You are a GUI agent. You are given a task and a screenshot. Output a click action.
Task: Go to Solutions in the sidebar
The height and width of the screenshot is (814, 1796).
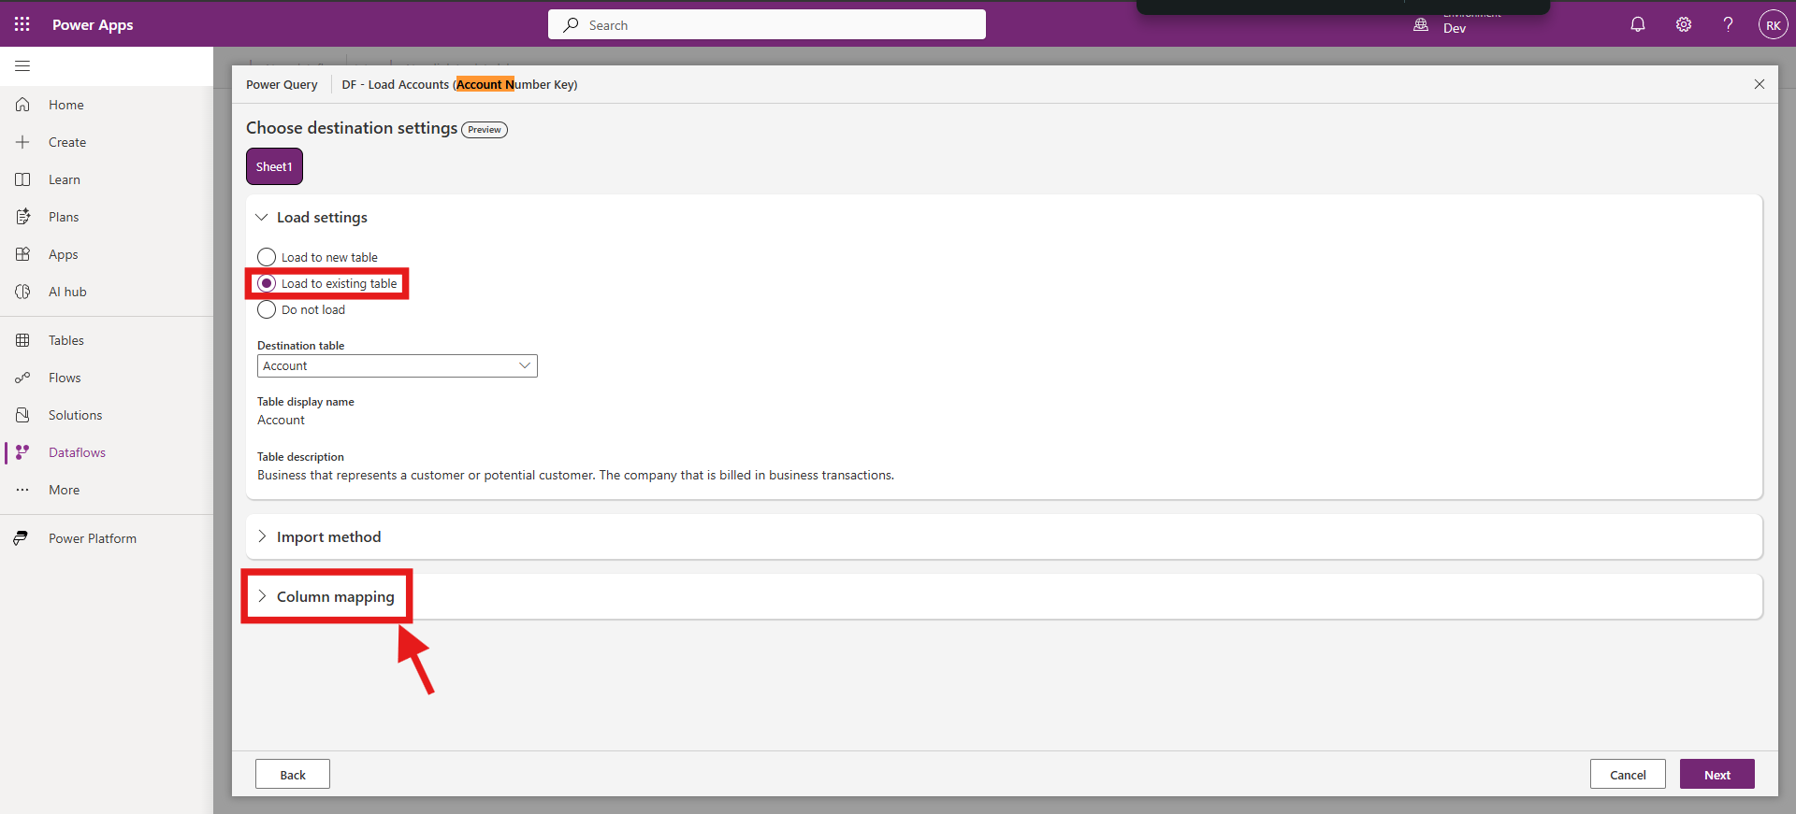[75, 415]
